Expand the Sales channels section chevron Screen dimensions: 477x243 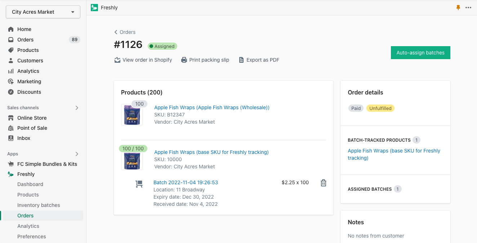click(77, 108)
